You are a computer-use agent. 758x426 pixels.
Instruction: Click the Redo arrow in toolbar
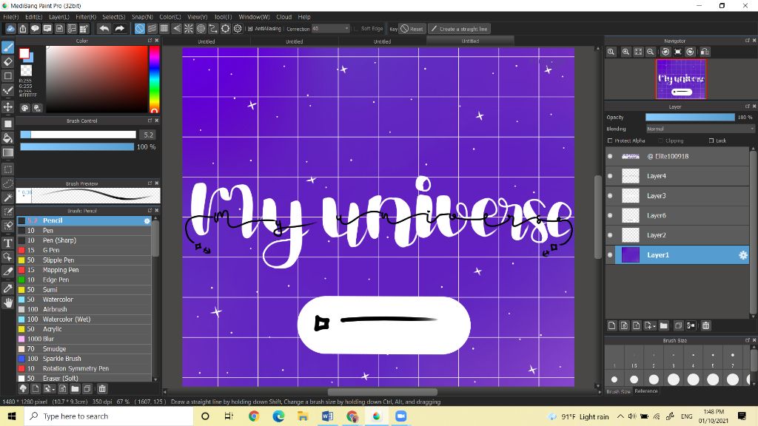click(119, 29)
